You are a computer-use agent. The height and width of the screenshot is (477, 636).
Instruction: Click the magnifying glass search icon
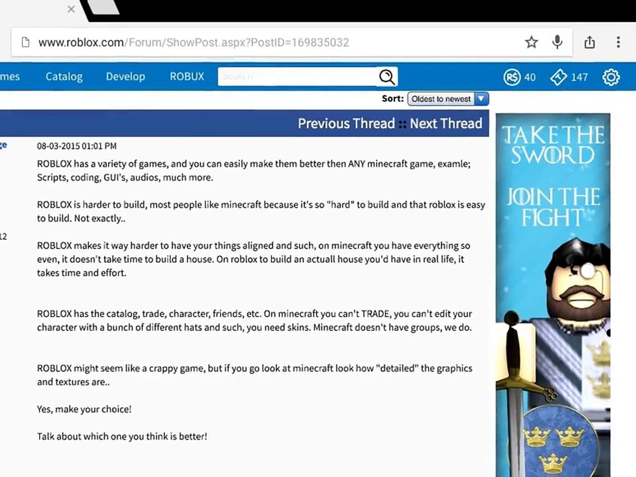[387, 77]
